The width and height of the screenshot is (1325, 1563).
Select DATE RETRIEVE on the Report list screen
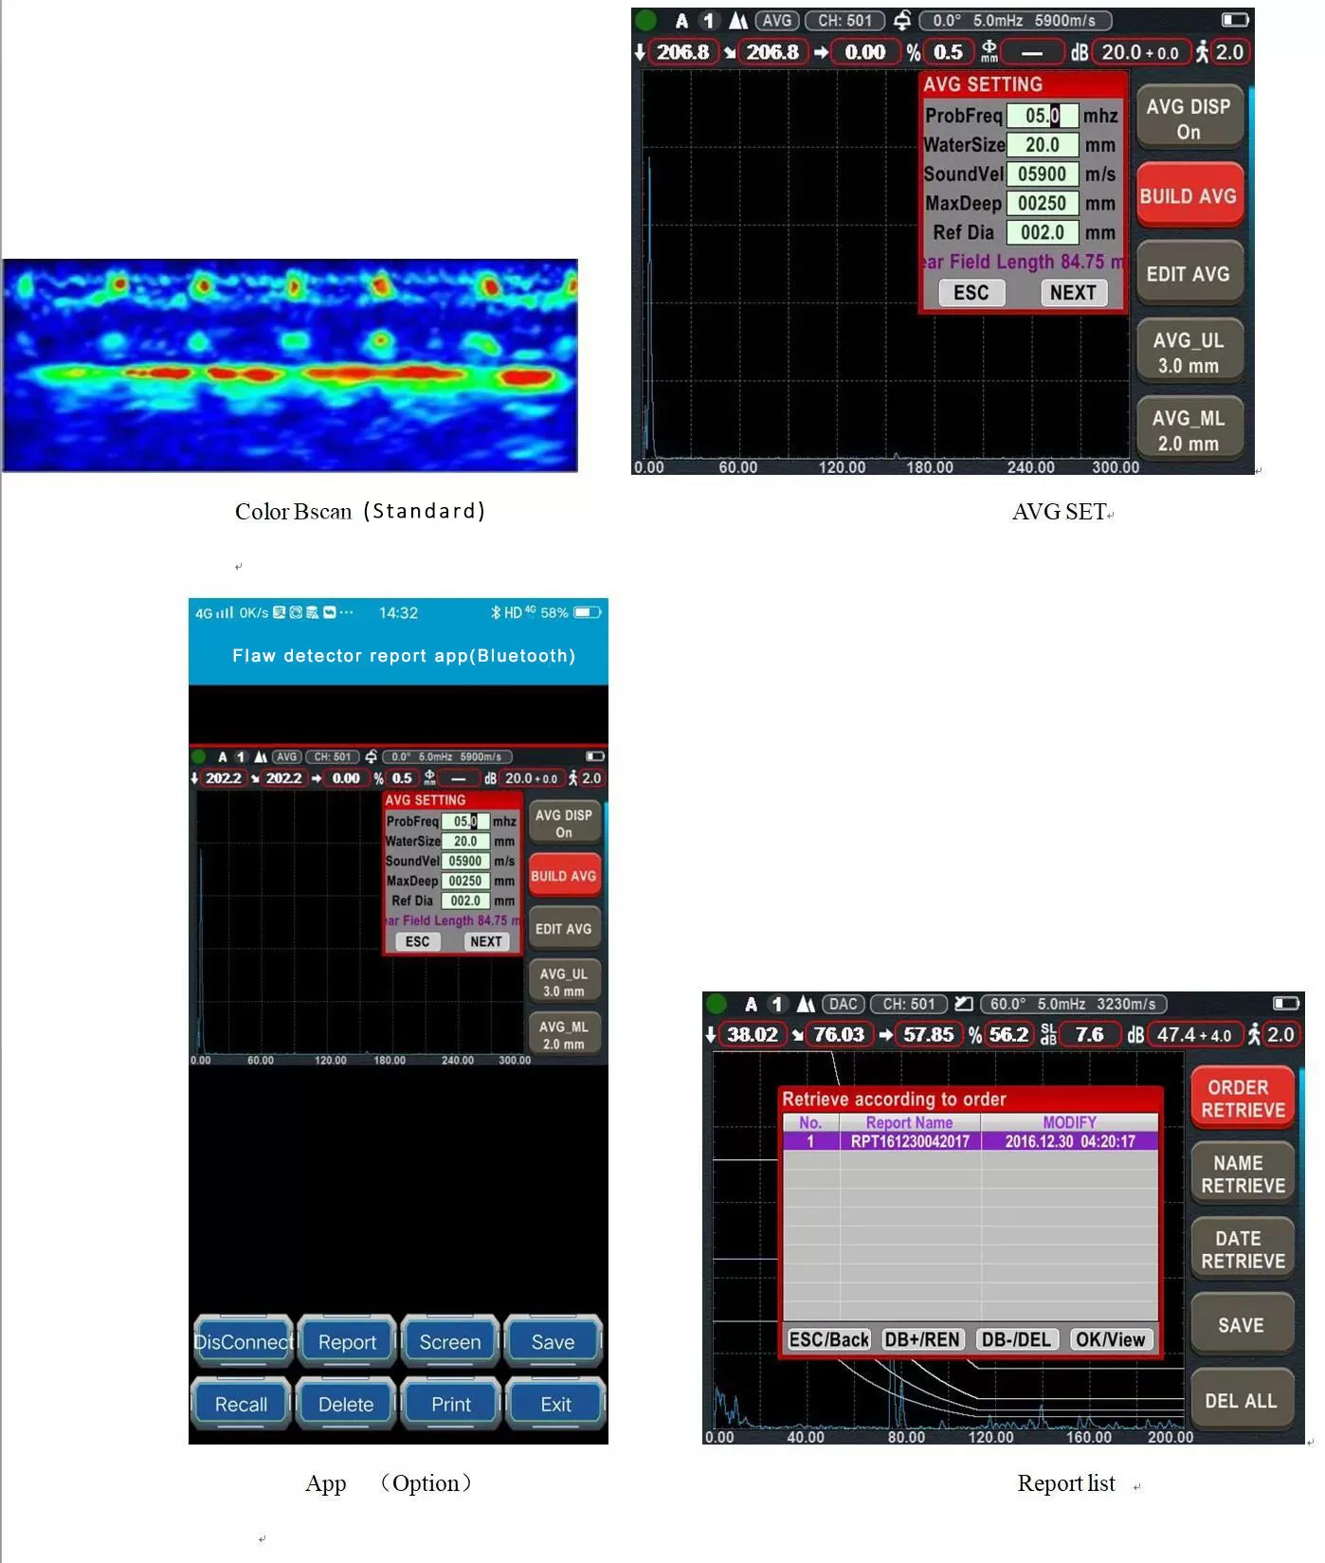[1243, 1250]
